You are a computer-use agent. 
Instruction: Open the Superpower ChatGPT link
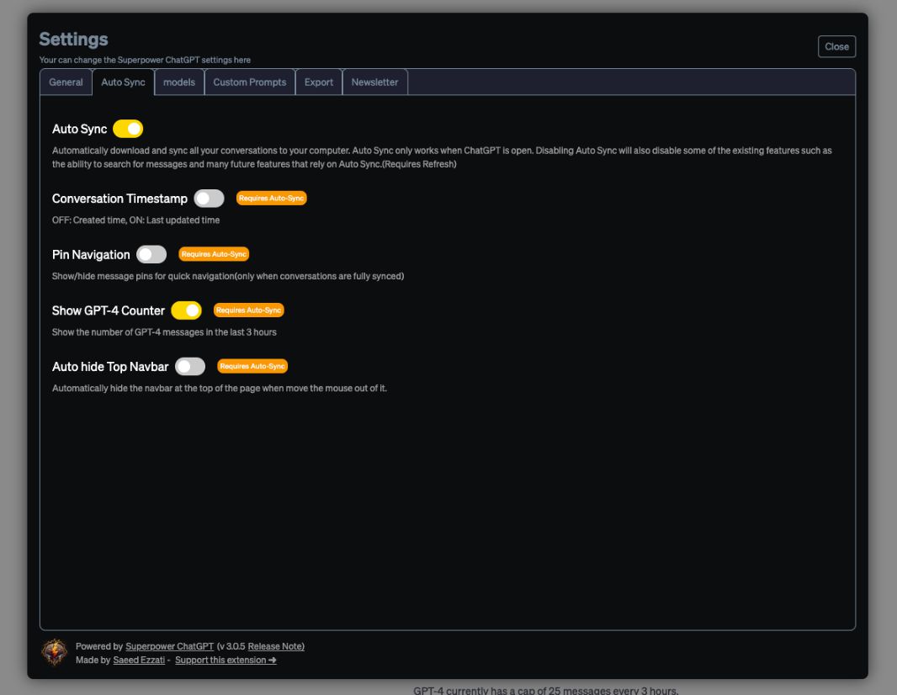[169, 646]
